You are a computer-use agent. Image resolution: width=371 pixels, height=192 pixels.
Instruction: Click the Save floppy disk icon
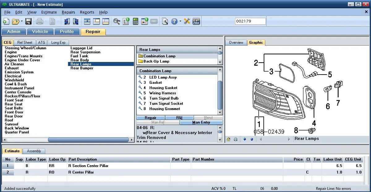(28, 21)
